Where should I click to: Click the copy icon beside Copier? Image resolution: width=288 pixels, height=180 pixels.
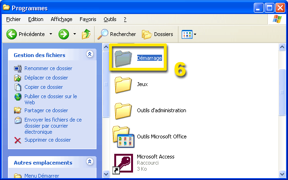pyautogui.click(x=18, y=87)
